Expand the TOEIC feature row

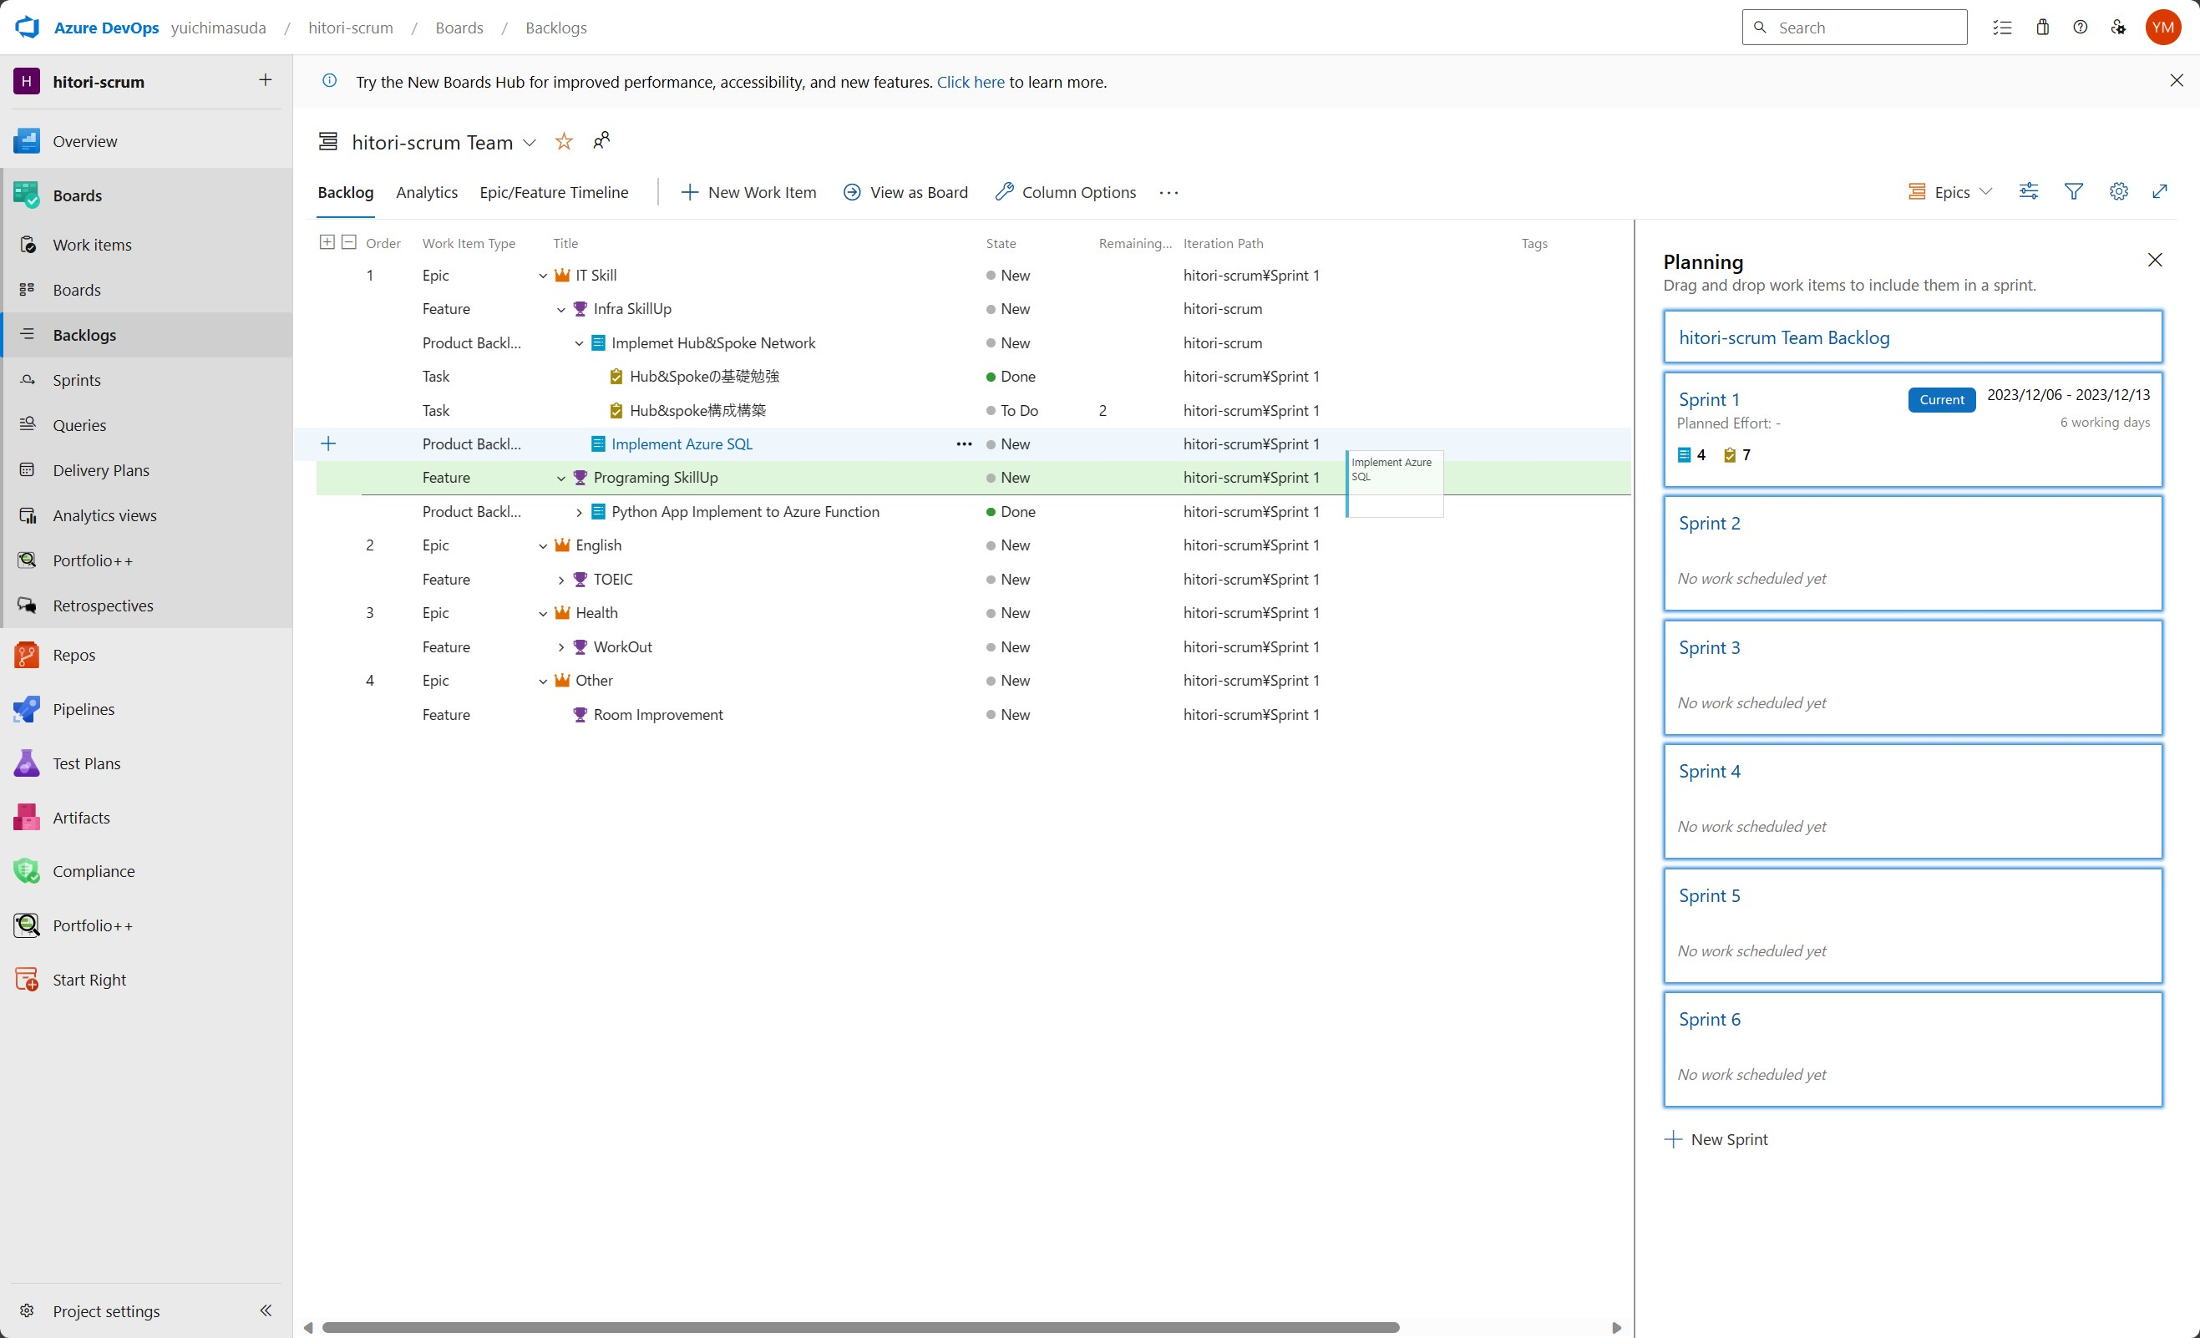(560, 580)
